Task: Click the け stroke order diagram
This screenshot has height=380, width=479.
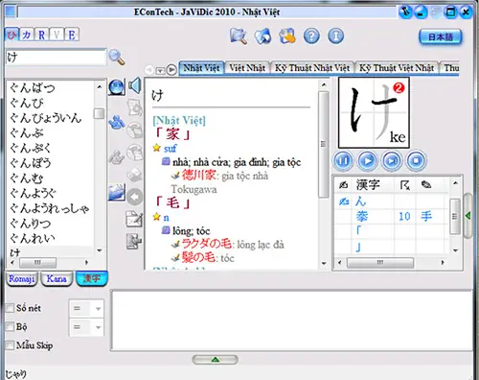Action: point(374,112)
